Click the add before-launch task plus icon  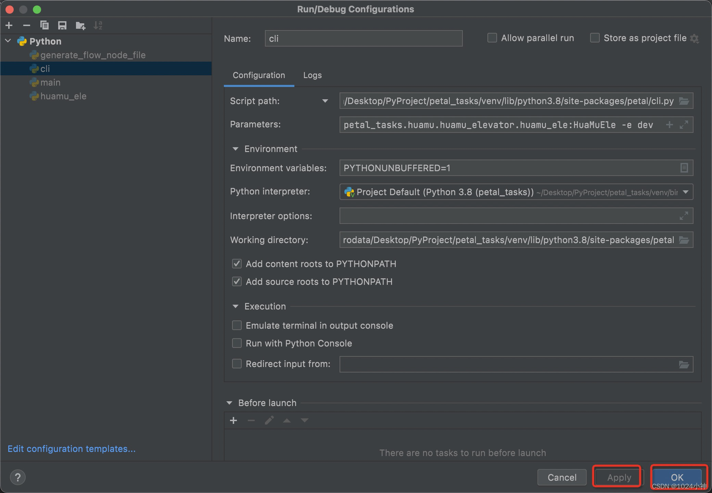[x=233, y=420]
